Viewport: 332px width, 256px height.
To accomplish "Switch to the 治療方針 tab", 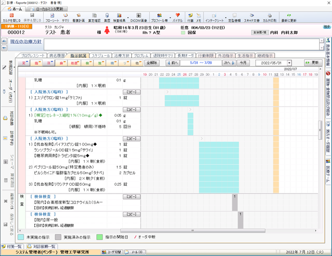I will [x=122, y=56].
